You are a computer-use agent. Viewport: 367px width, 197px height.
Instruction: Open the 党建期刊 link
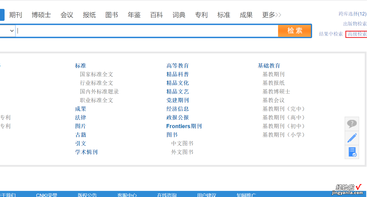coord(178,100)
